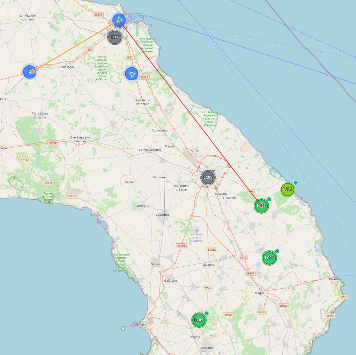Click the Maglie town label
The image size is (356, 355).
click(260, 293)
